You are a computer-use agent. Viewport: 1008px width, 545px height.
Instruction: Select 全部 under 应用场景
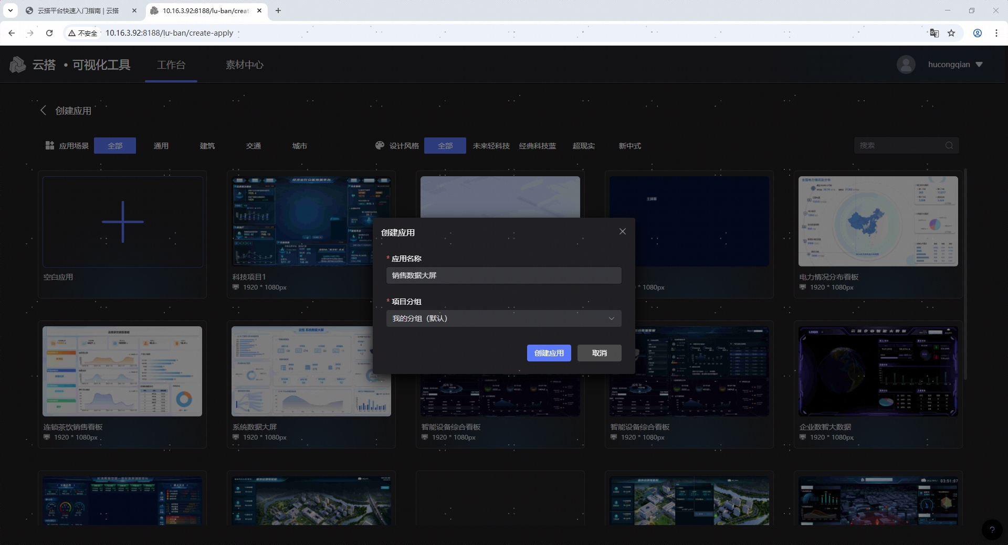pyautogui.click(x=115, y=146)
